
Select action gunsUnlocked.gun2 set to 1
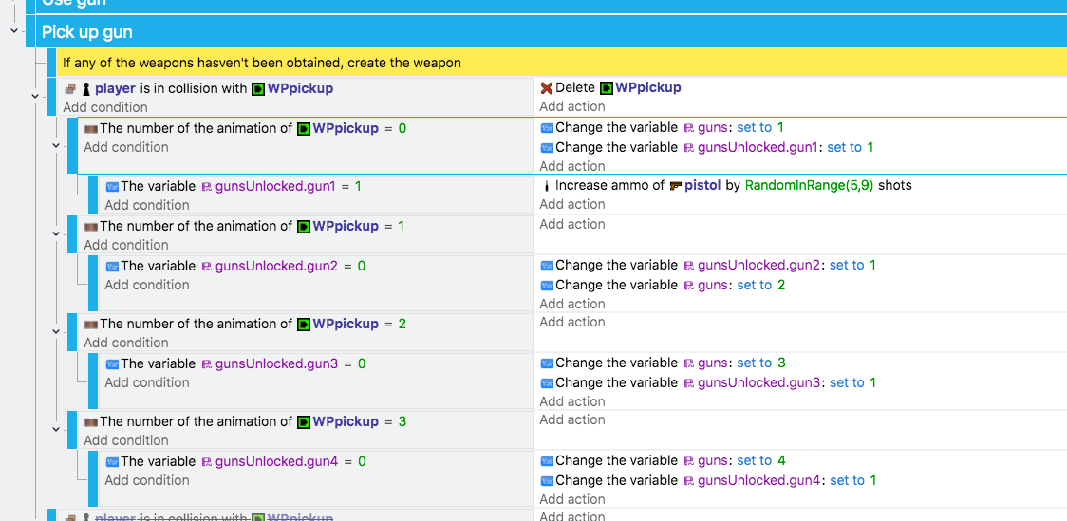pos(708,266)
